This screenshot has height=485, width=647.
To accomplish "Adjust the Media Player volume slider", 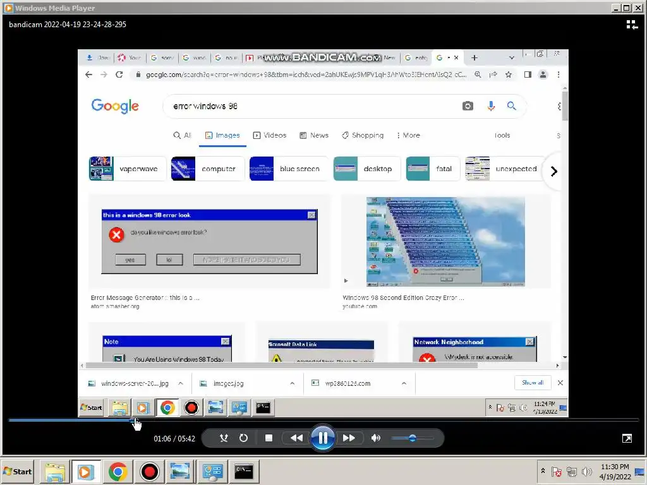I will (x=412, y=438).
